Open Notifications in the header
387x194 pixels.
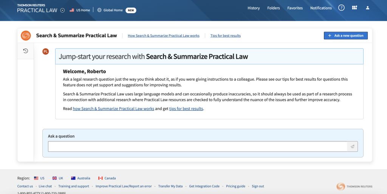point(321,8)
